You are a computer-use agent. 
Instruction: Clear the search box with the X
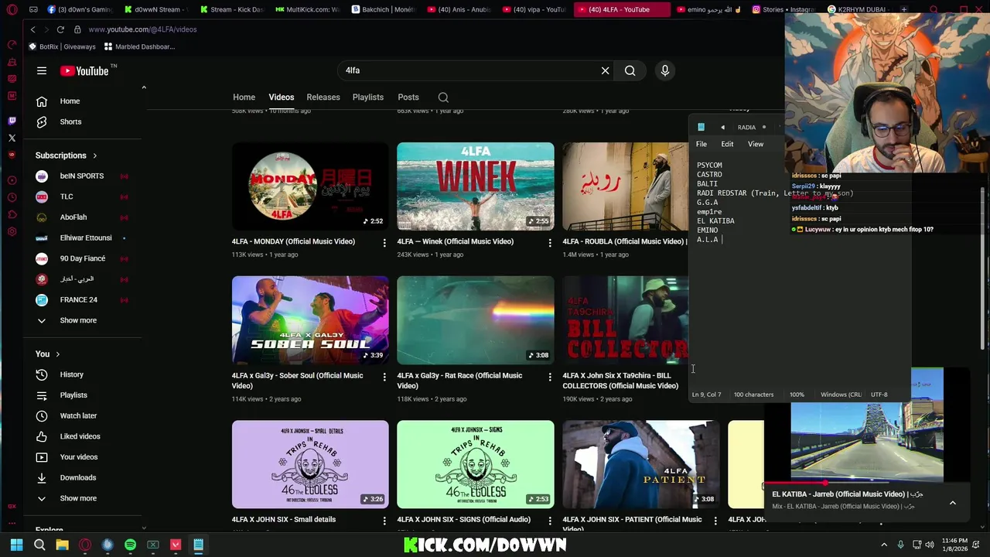point(606,70)
